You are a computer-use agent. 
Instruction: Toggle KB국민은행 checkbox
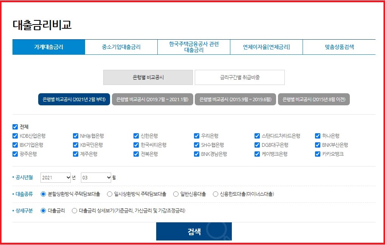76,145
